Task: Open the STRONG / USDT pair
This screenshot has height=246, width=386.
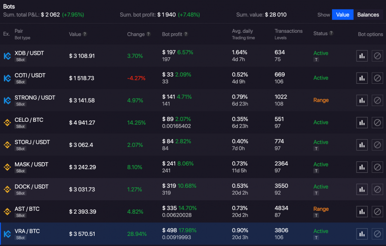Action: [35, 97]
